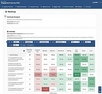
Task: Open the Comments tab
Action: click(x=87, y=7)
